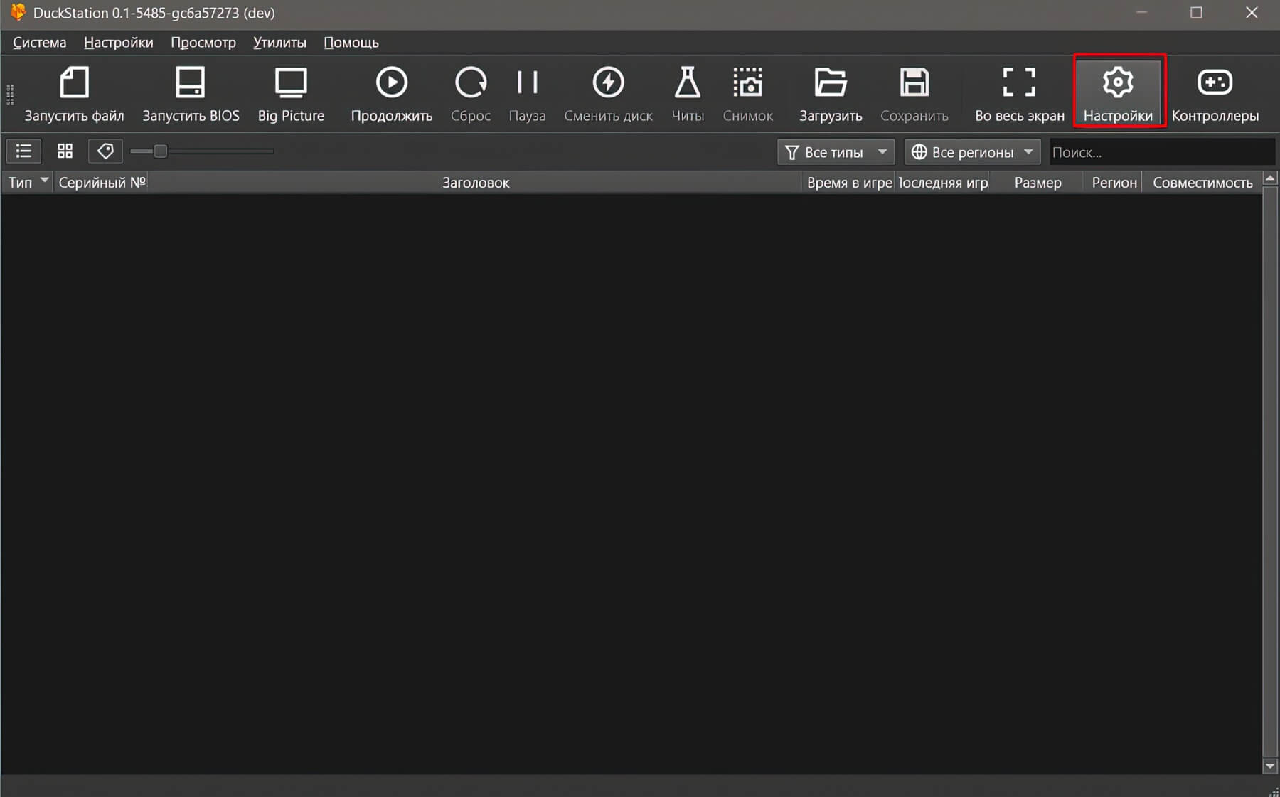Sort by Время в игре column
Viewport: 1280px width, 797px height.
pyautogui.click(x=848, y=183)
